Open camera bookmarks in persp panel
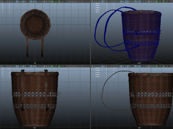 pyautogui.click(x=99, y=1)
